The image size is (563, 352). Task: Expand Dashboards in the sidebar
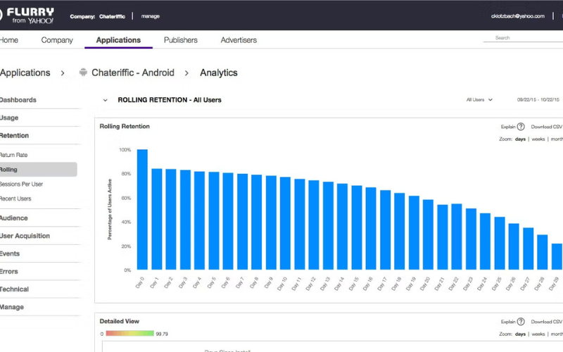pos(18,100)
